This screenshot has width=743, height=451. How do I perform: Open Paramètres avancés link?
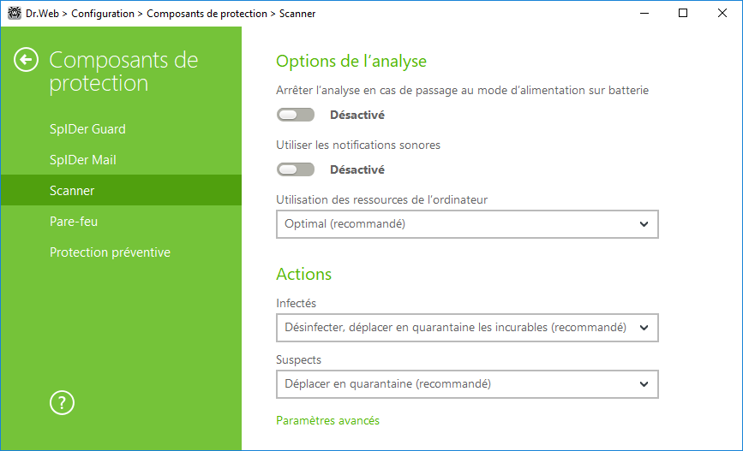328,421
